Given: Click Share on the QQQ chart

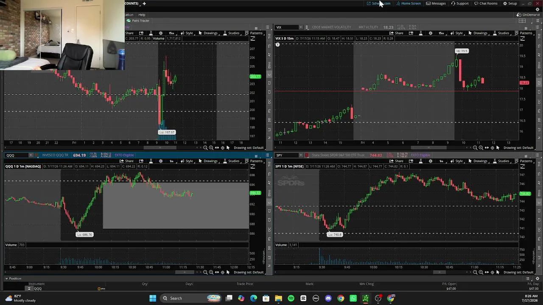Looking at the screenshot, I should click(x=126, y=161).
